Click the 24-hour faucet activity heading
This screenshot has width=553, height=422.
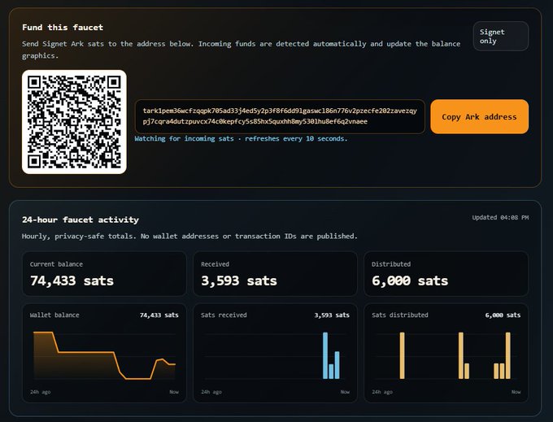point(81,220)
